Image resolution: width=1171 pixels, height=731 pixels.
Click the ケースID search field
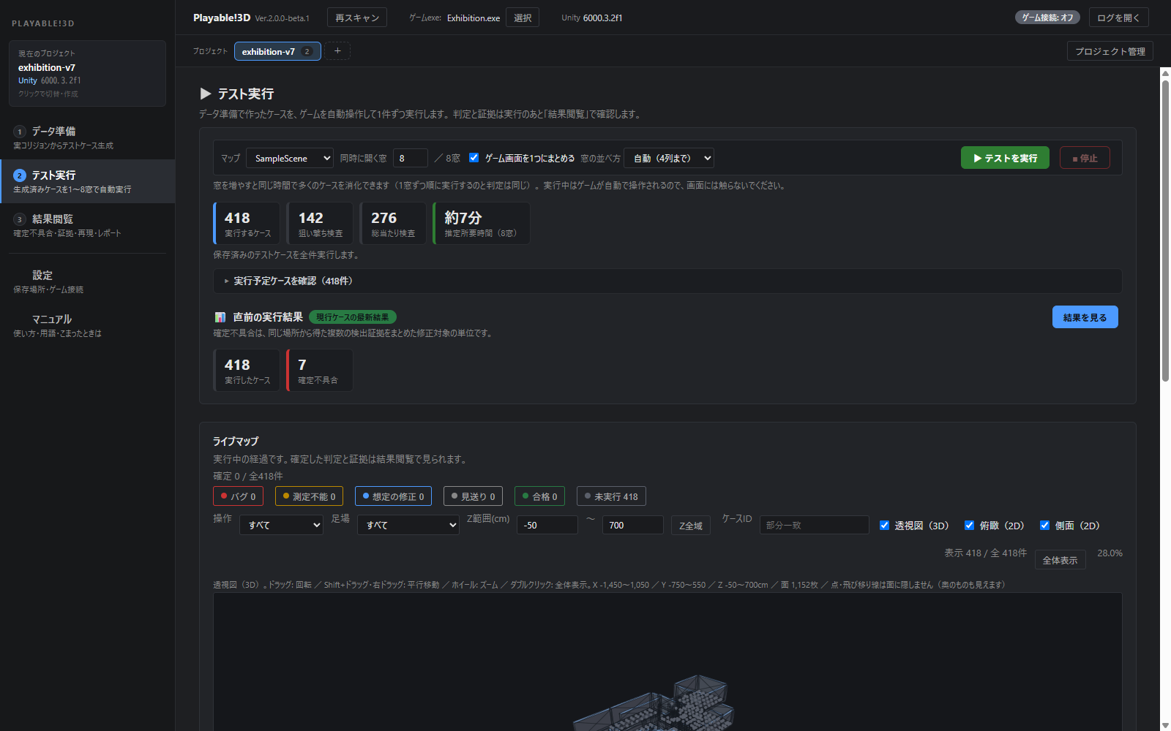[814, 525]
